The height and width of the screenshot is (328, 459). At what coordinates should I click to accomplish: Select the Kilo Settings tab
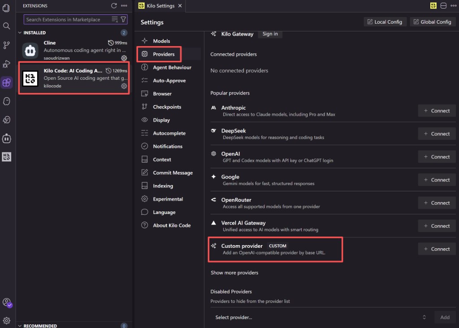[x=160, y=6]
